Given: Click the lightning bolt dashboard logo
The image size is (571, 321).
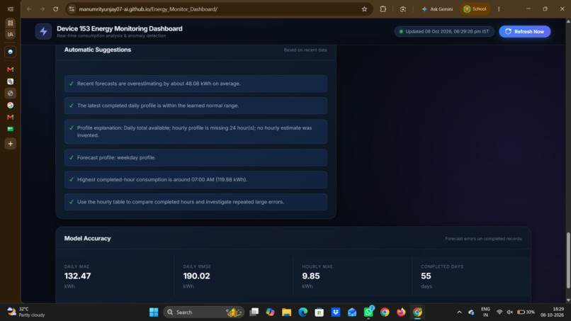Looking at the screenshot, I should (x=43, y=31).
